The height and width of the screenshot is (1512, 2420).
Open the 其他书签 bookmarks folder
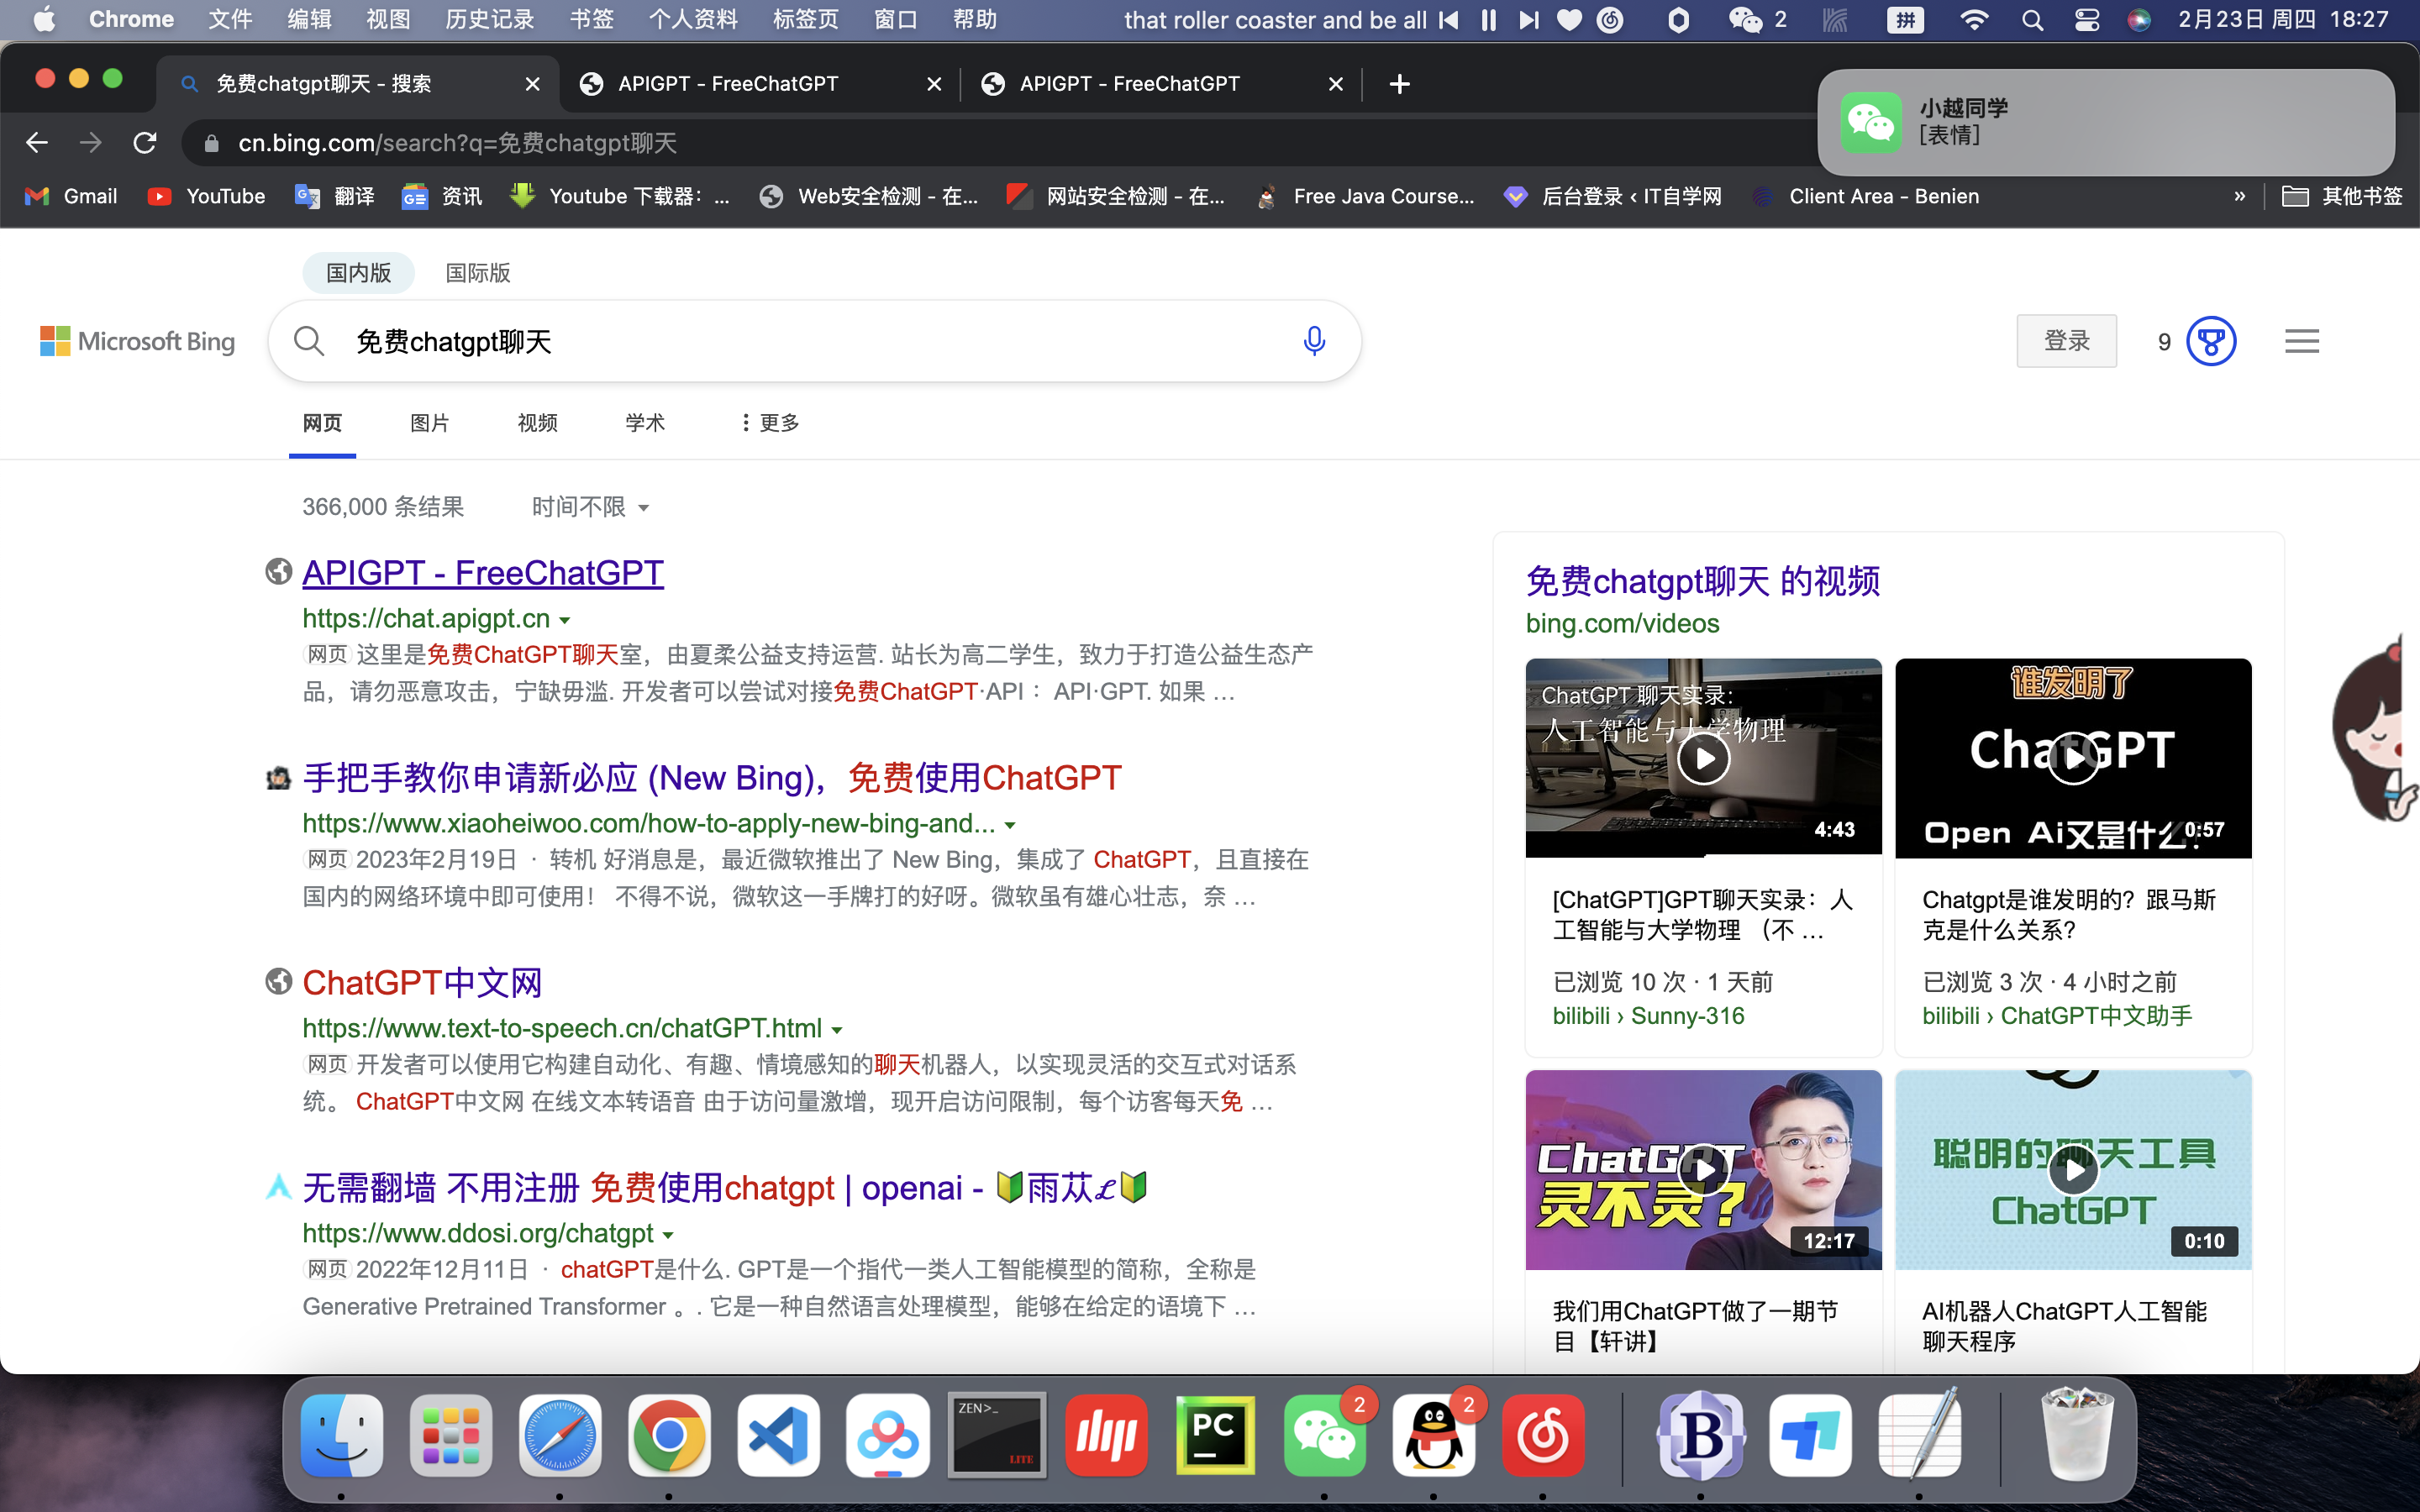(x=2342, y=196)
